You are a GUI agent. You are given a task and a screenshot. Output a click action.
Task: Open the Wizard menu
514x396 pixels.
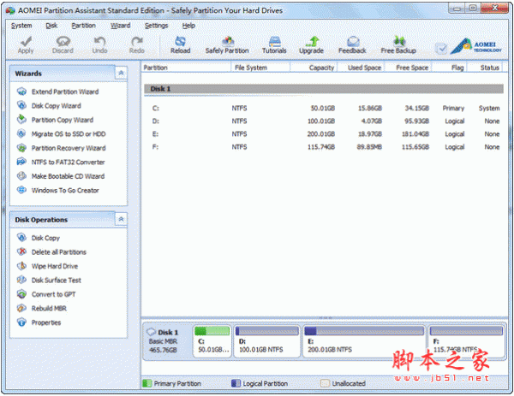[120, 26]
